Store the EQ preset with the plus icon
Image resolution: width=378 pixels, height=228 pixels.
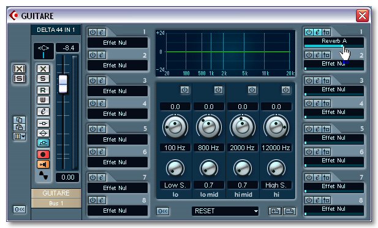pyautogui.click(x=275, y=211)
